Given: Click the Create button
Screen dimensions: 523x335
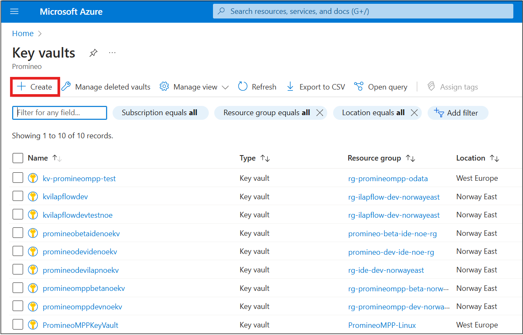Looking at the screenshot, I should click(x=34, y=87).
